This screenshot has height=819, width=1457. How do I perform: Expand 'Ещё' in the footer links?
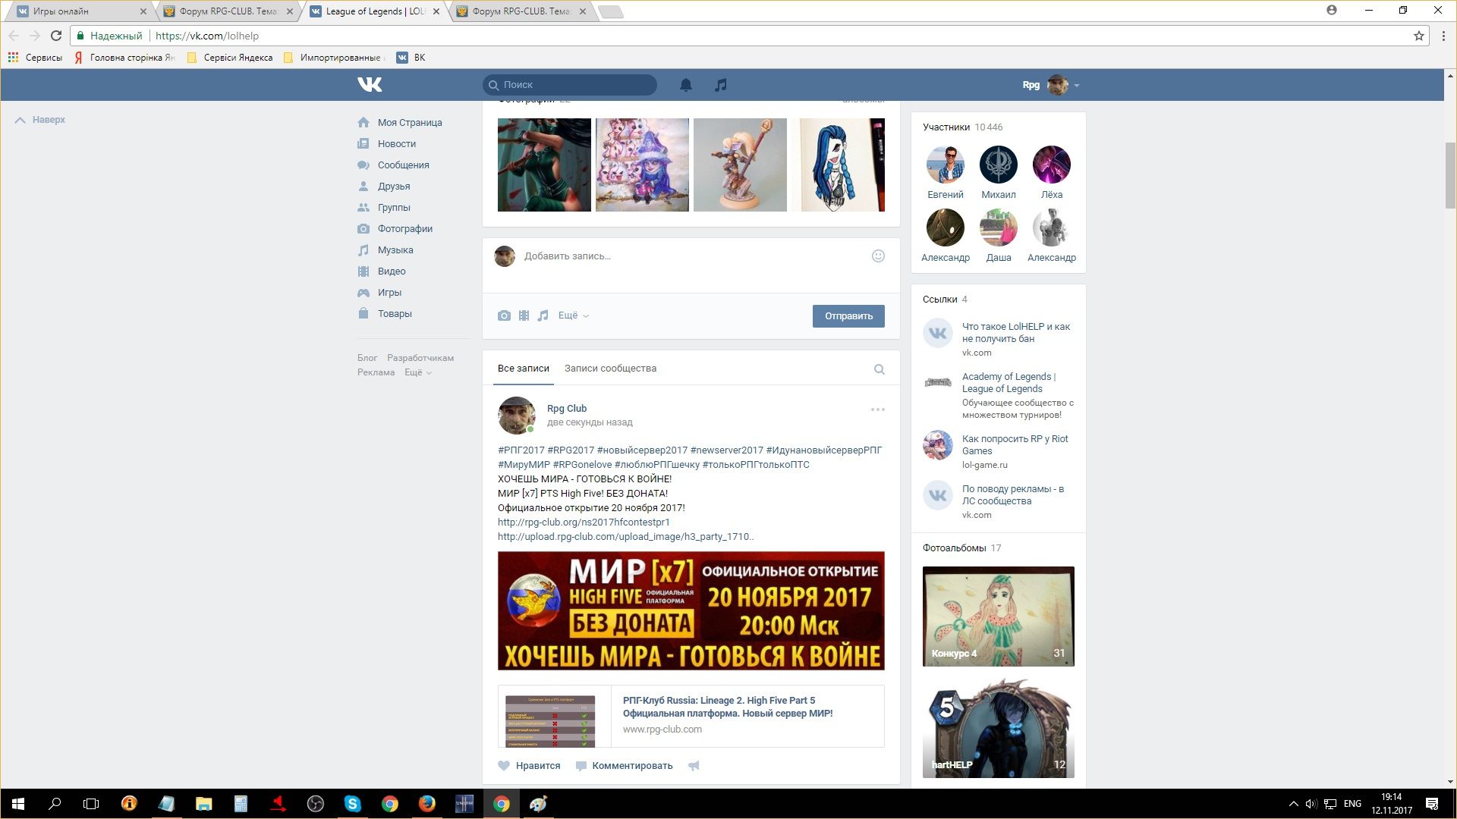(417, 372)
